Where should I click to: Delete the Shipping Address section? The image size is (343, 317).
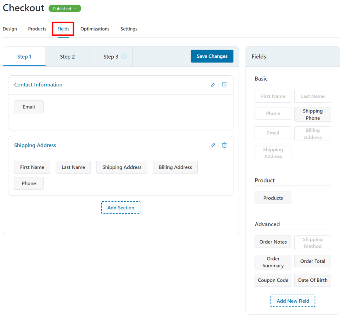tap(224, 145)
